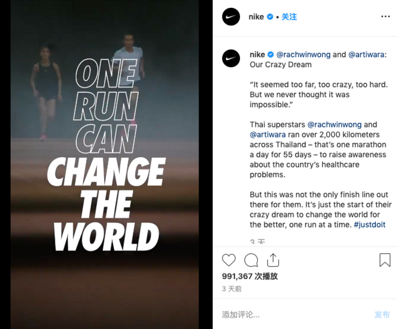
Task: Open comments via speech bubble icon
Action: point(251,261)
